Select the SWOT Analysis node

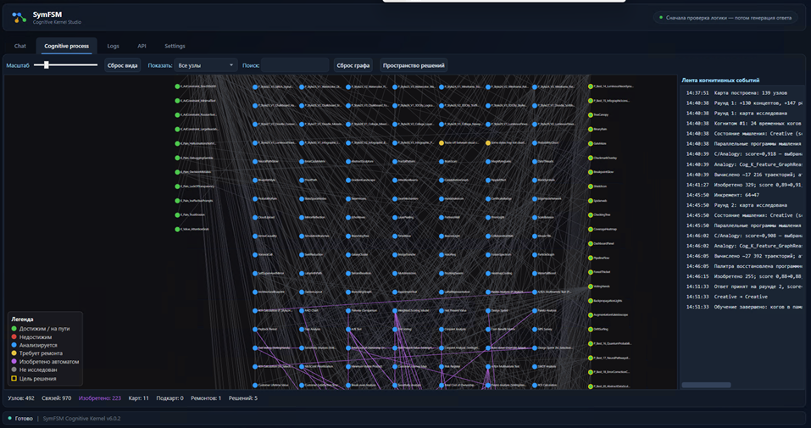pos(535,366)
